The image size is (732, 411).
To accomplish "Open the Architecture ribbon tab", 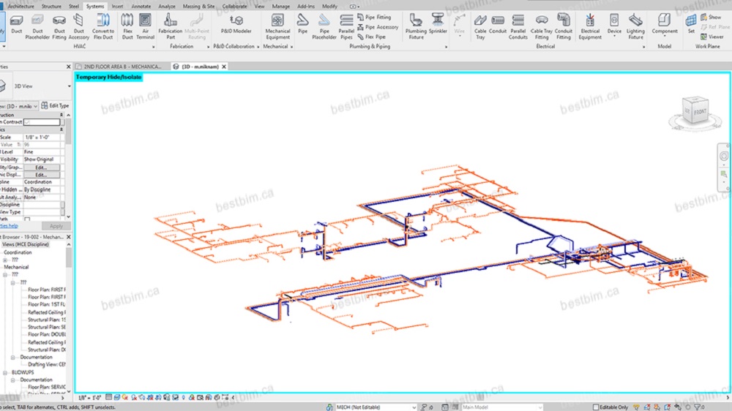I will (20, 7).
